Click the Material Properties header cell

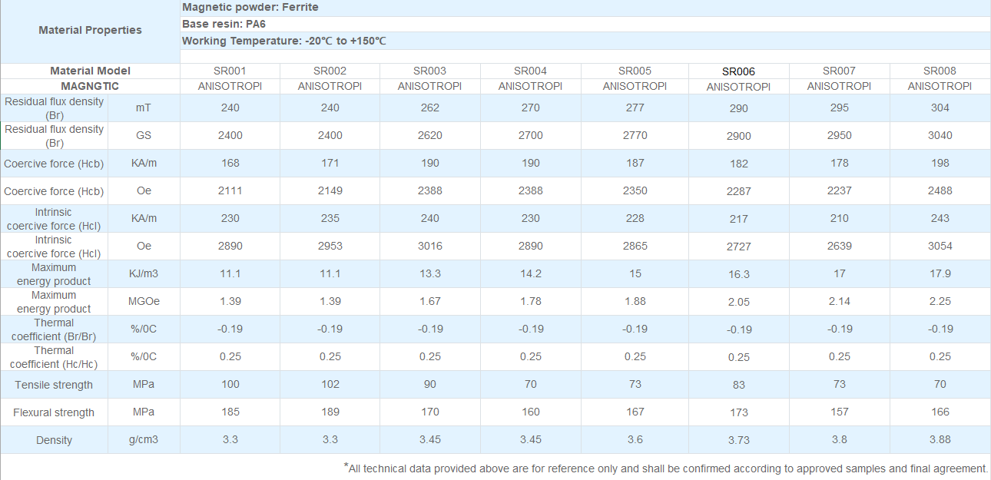pos(90,30)
